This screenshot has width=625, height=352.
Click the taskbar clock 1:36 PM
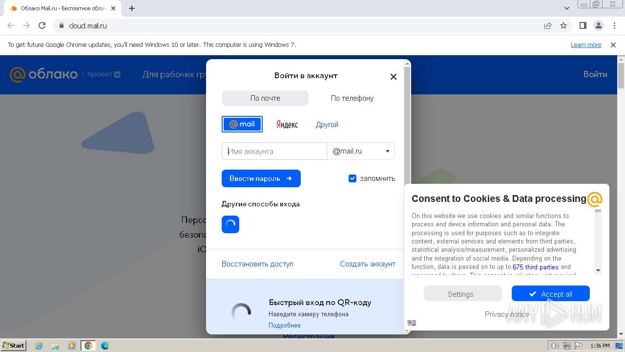pos(600,346)
